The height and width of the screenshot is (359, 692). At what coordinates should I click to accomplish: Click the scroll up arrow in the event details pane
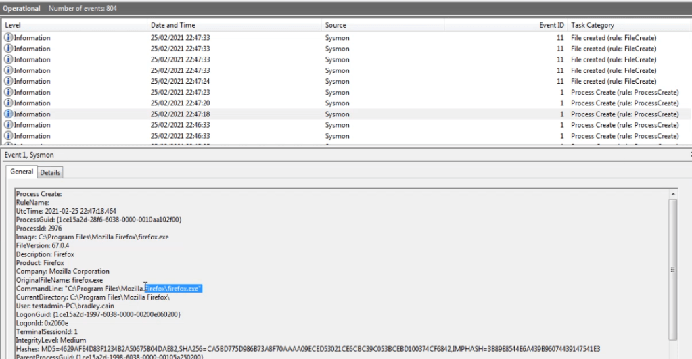pos(672,194)
